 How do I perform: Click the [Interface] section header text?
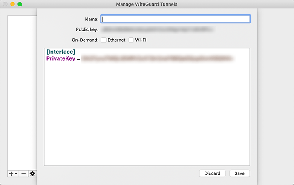coord(61,52)
